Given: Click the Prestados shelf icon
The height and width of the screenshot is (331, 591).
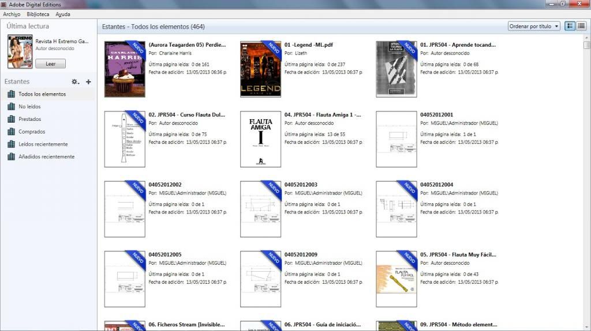Looking at the screenshot, I should click(12, 119).
